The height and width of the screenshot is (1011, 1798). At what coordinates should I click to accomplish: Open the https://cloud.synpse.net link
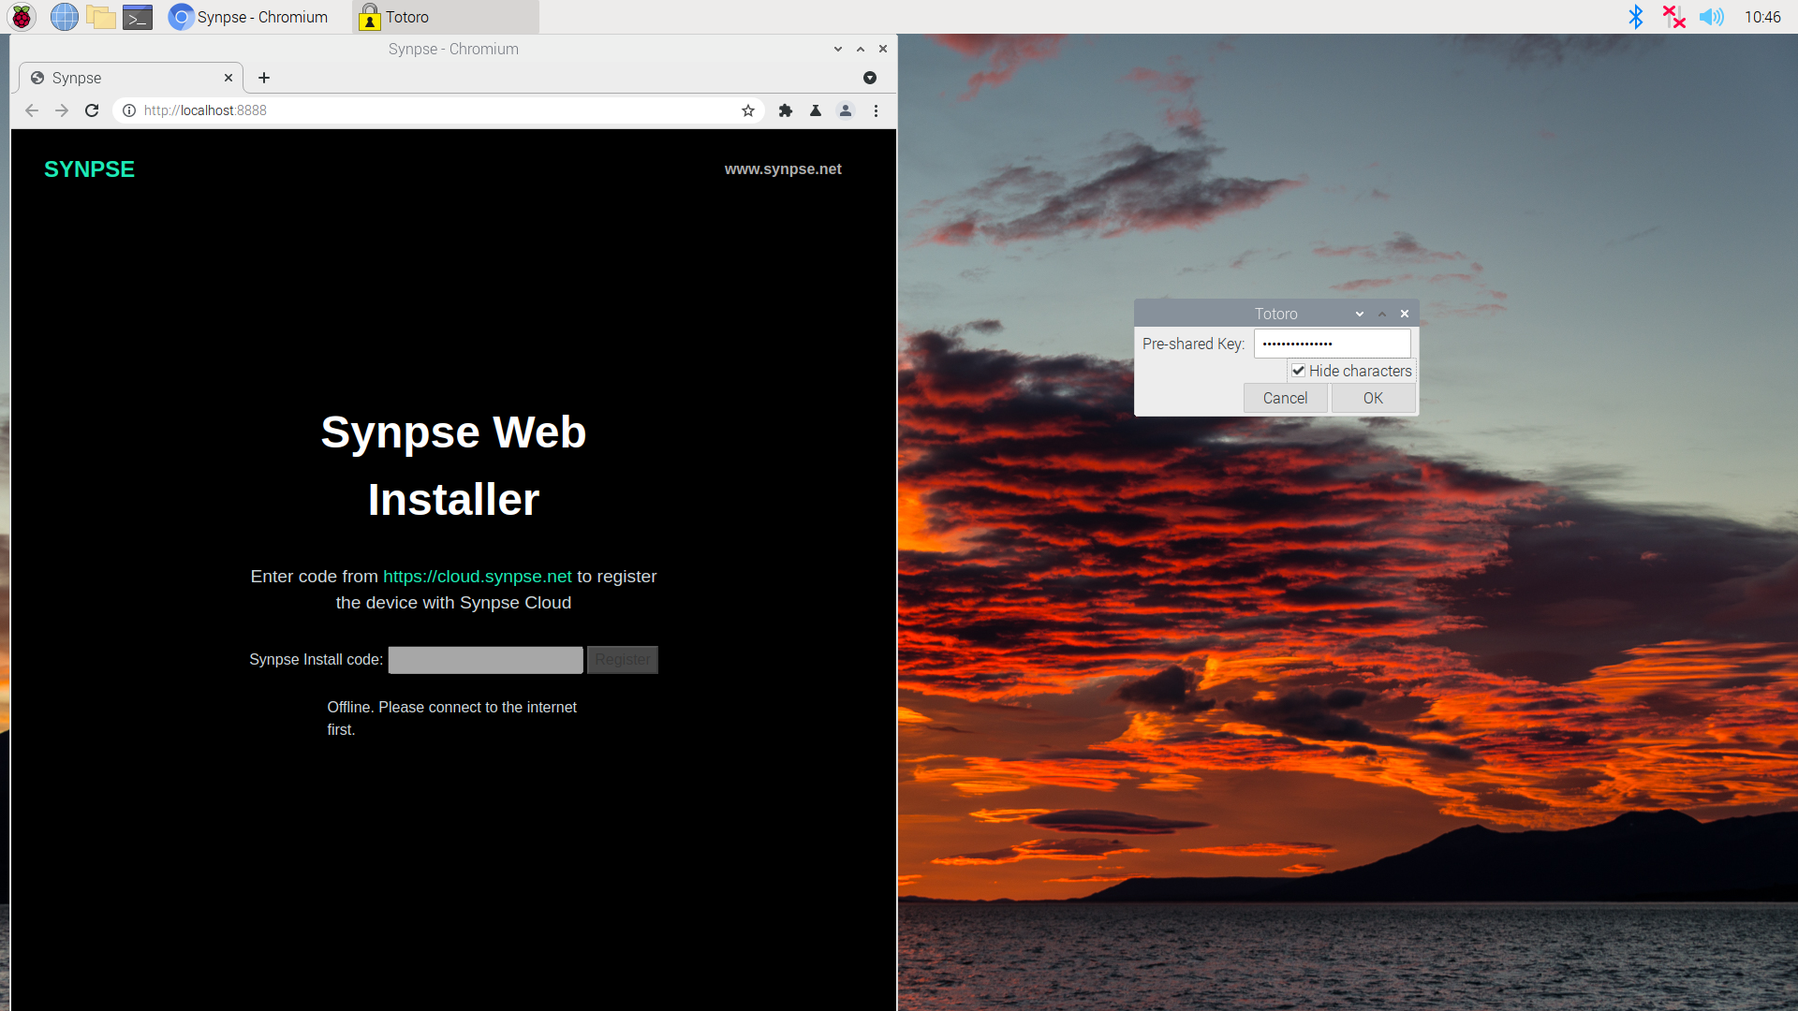coord(478,577)
